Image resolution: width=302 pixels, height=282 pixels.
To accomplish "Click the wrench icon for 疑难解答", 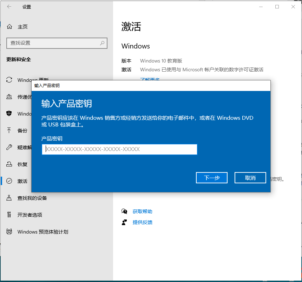I will click(9, 147).
